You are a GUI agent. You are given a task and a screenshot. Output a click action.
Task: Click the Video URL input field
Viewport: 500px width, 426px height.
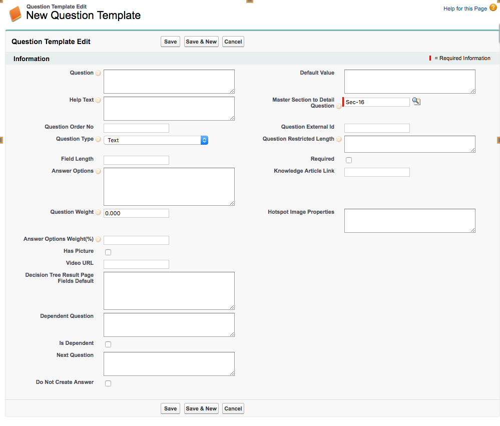[x=136, y=264]
